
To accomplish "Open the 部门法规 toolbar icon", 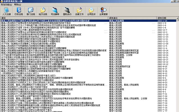I will (x=31, y=11).
